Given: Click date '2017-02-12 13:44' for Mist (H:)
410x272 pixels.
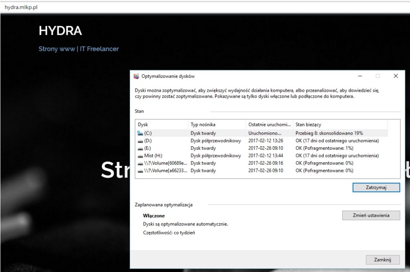Looking at the screenshot, I should pos(266,155).
